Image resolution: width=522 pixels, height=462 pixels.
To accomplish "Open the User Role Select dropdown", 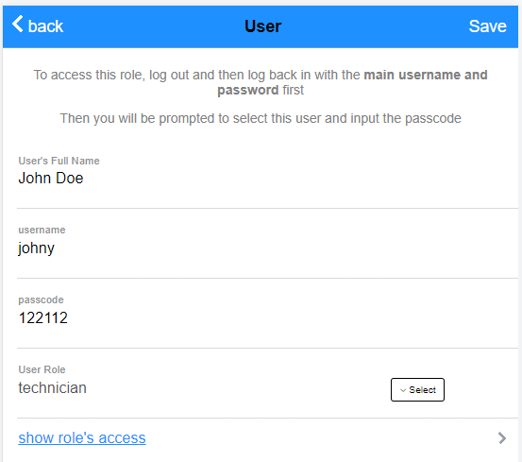I will pyautogui.click(x=417, y=389).
